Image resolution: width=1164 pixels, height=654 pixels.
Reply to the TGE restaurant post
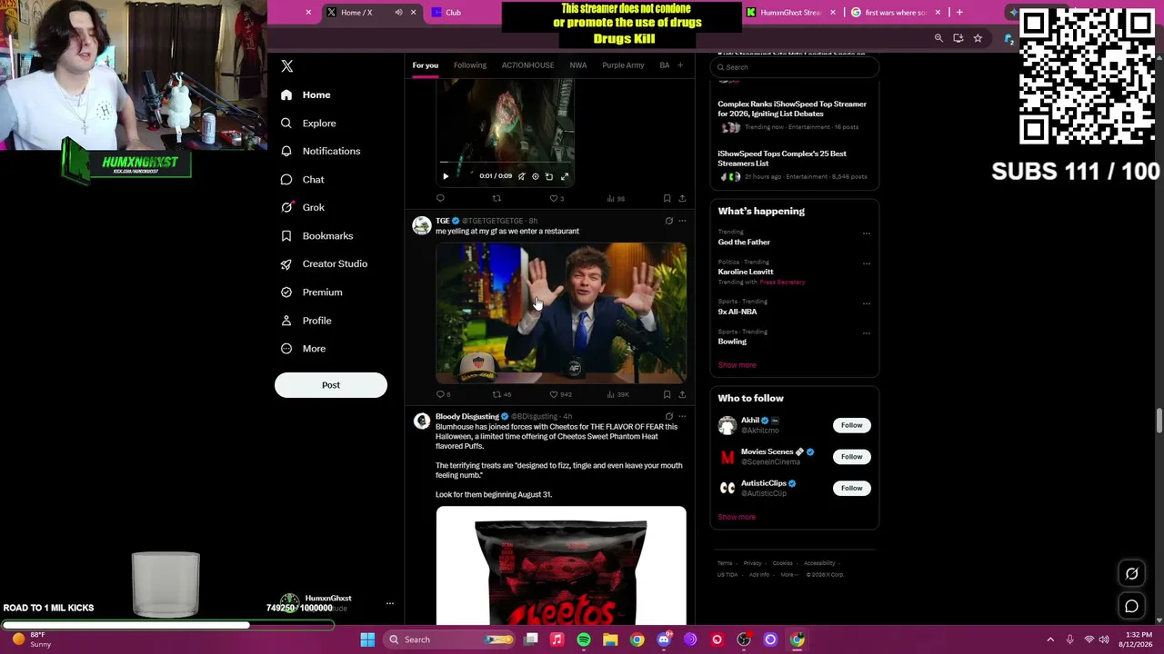(441, 394)
